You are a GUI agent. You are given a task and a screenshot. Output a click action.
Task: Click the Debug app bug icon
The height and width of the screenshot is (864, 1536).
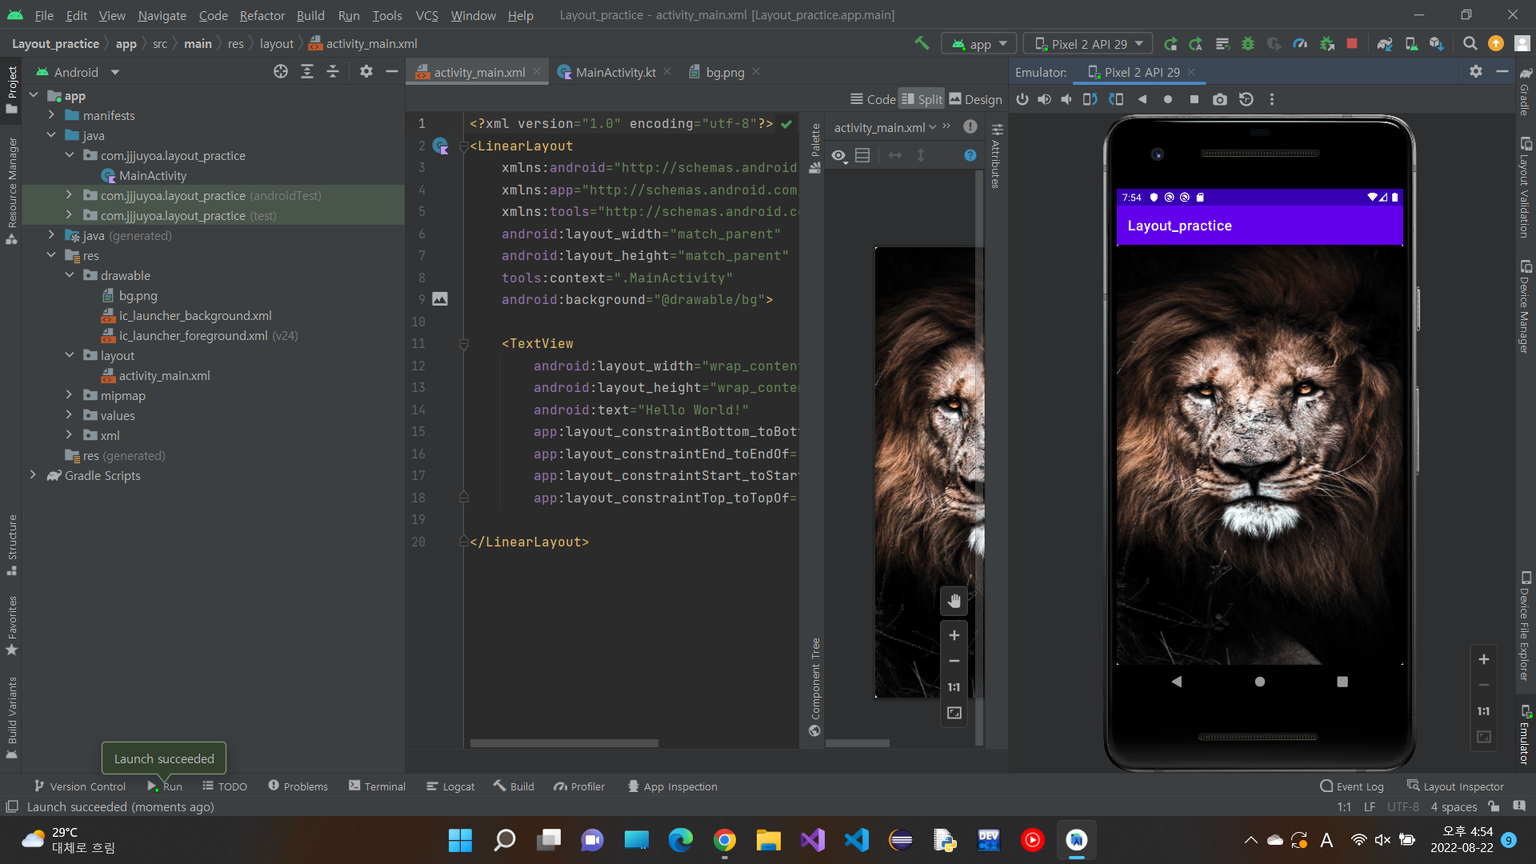[x=1247, y=44]
